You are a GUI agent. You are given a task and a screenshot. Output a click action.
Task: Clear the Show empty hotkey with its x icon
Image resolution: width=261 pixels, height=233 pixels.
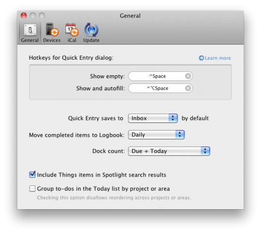188,76
